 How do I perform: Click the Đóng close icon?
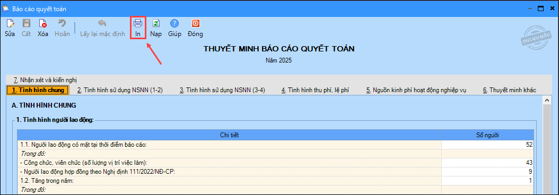tap(195, 24)
